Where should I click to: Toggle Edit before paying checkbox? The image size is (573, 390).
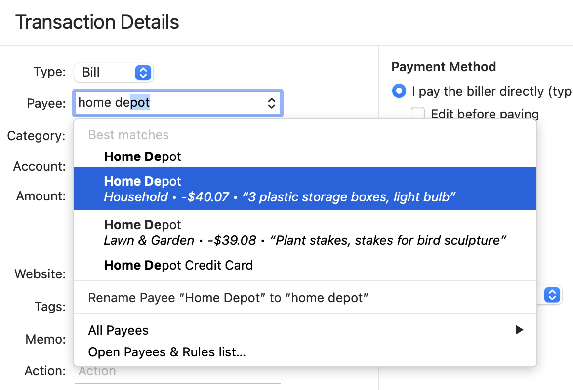pyautogui.click(x=418, y=114)
